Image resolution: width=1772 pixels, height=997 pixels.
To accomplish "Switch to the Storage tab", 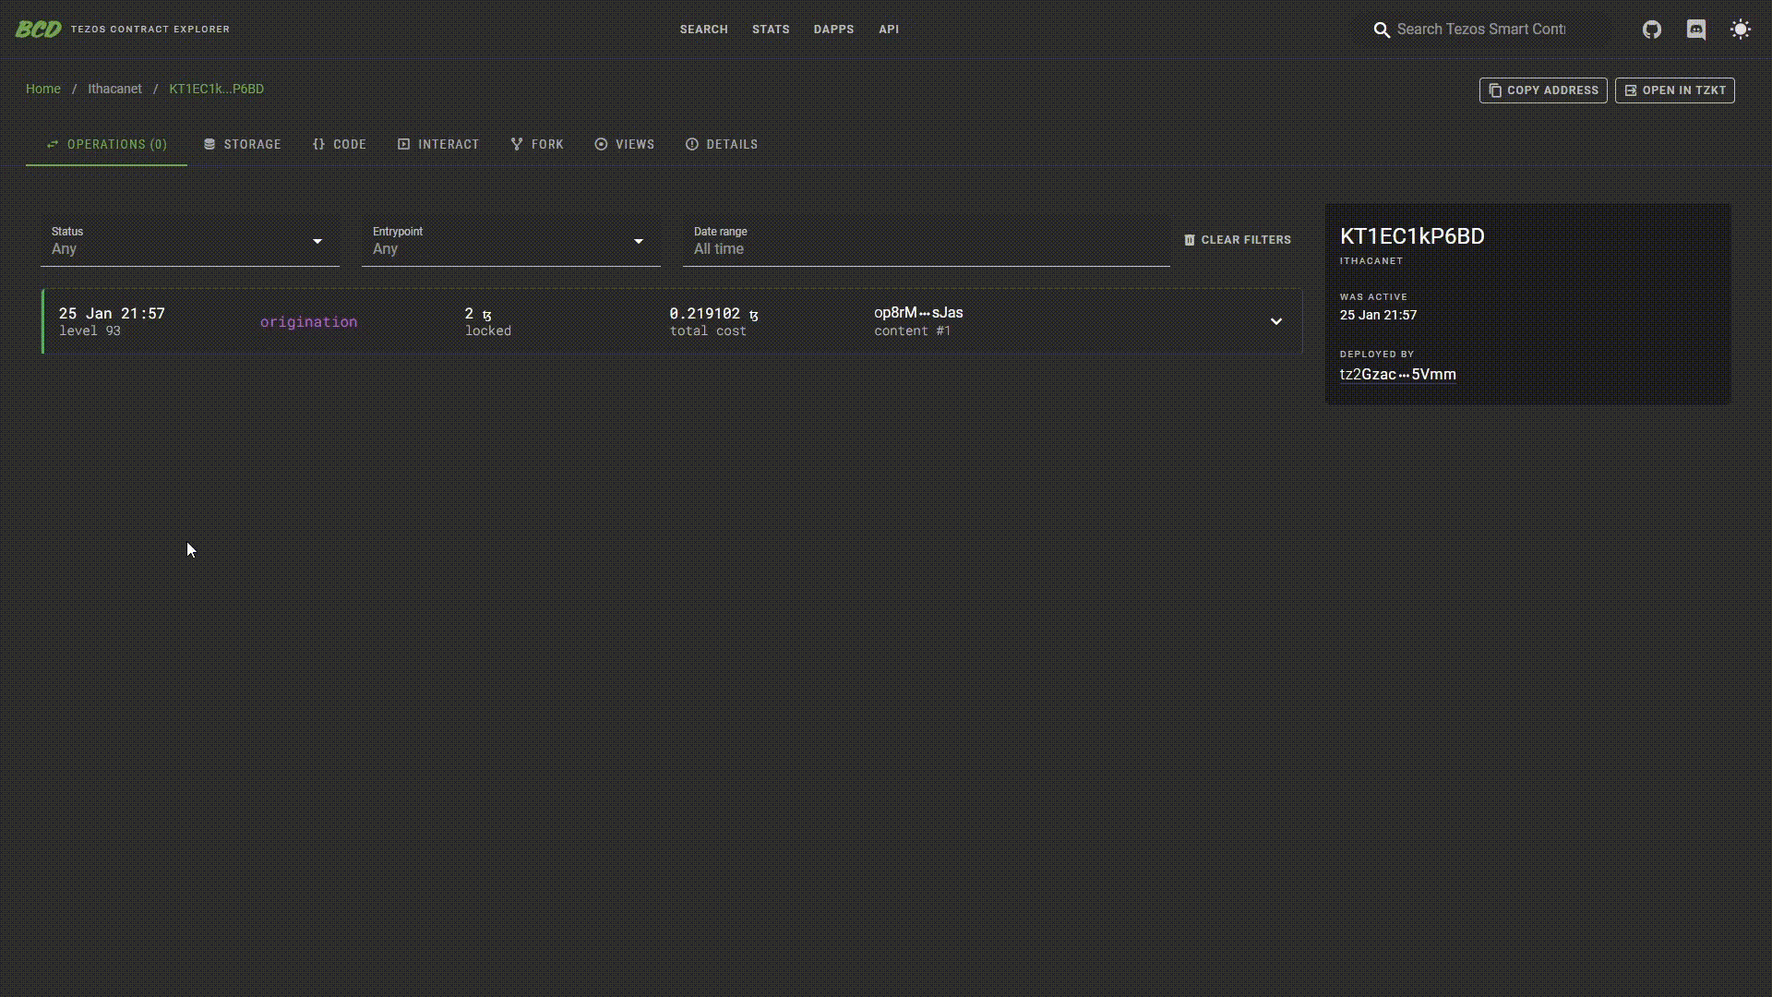I will click(x=242, y=145).
